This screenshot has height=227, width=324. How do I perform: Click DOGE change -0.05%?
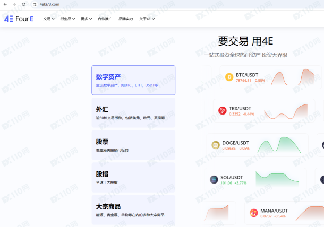(x=244, y=149)
